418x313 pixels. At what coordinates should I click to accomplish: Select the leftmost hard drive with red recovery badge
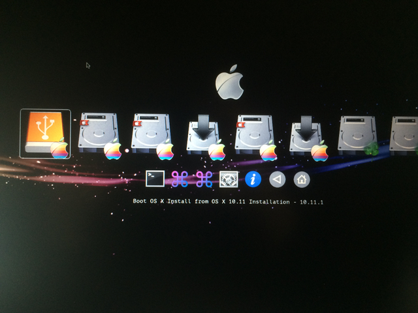(99, 136)
